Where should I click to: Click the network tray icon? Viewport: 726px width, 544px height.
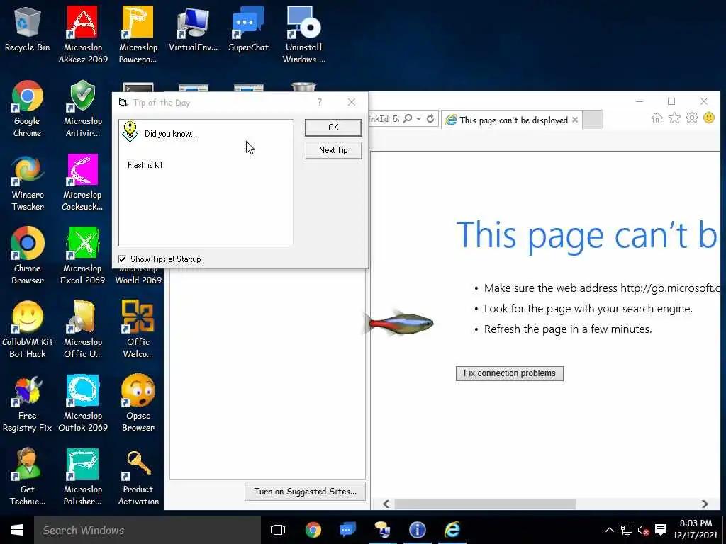coord(627,530)
